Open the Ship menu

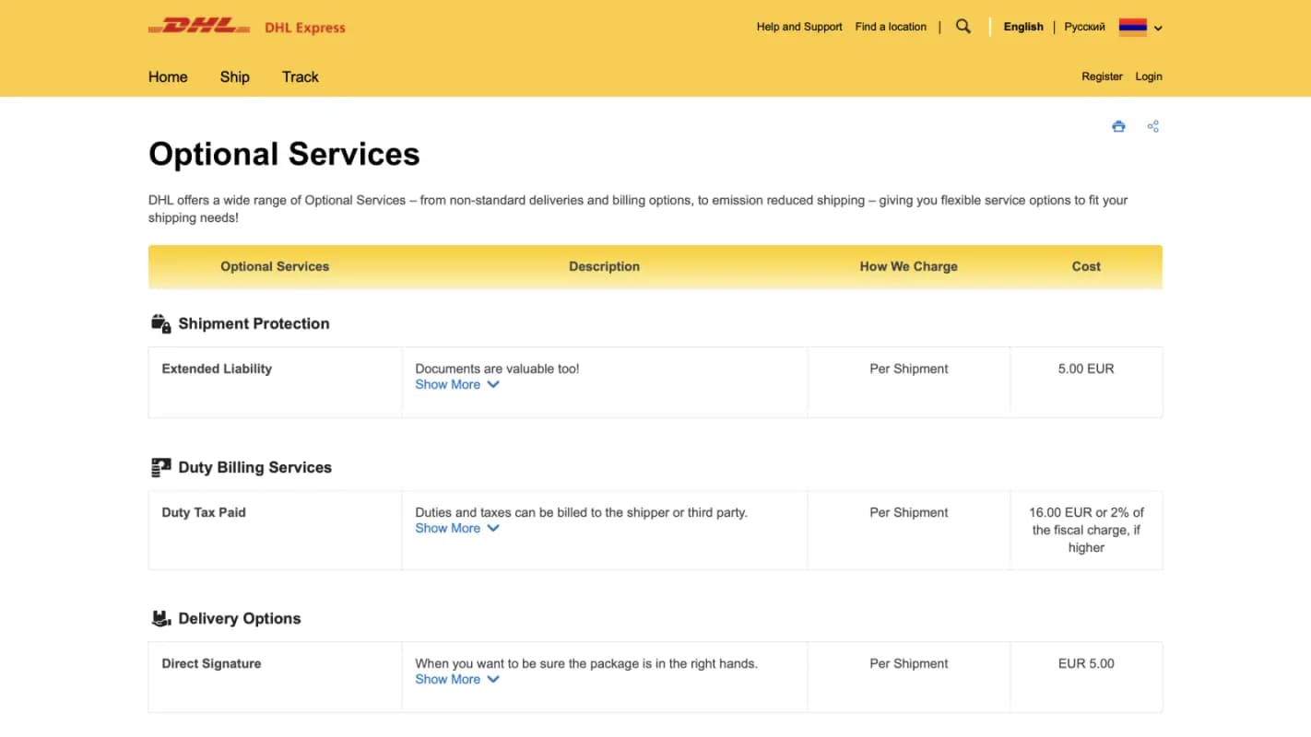pyautogui.click(x=234, y=76)
